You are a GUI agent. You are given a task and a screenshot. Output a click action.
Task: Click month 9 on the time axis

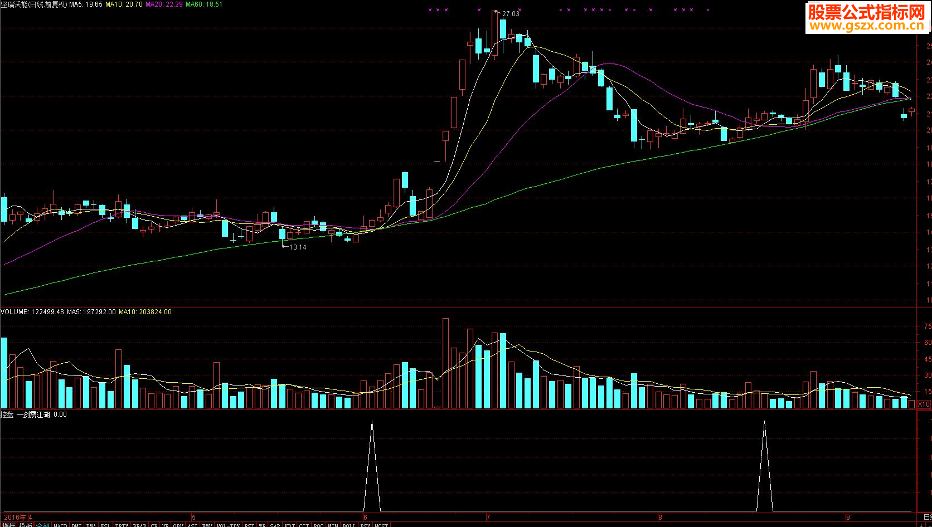tap(848, 518)
